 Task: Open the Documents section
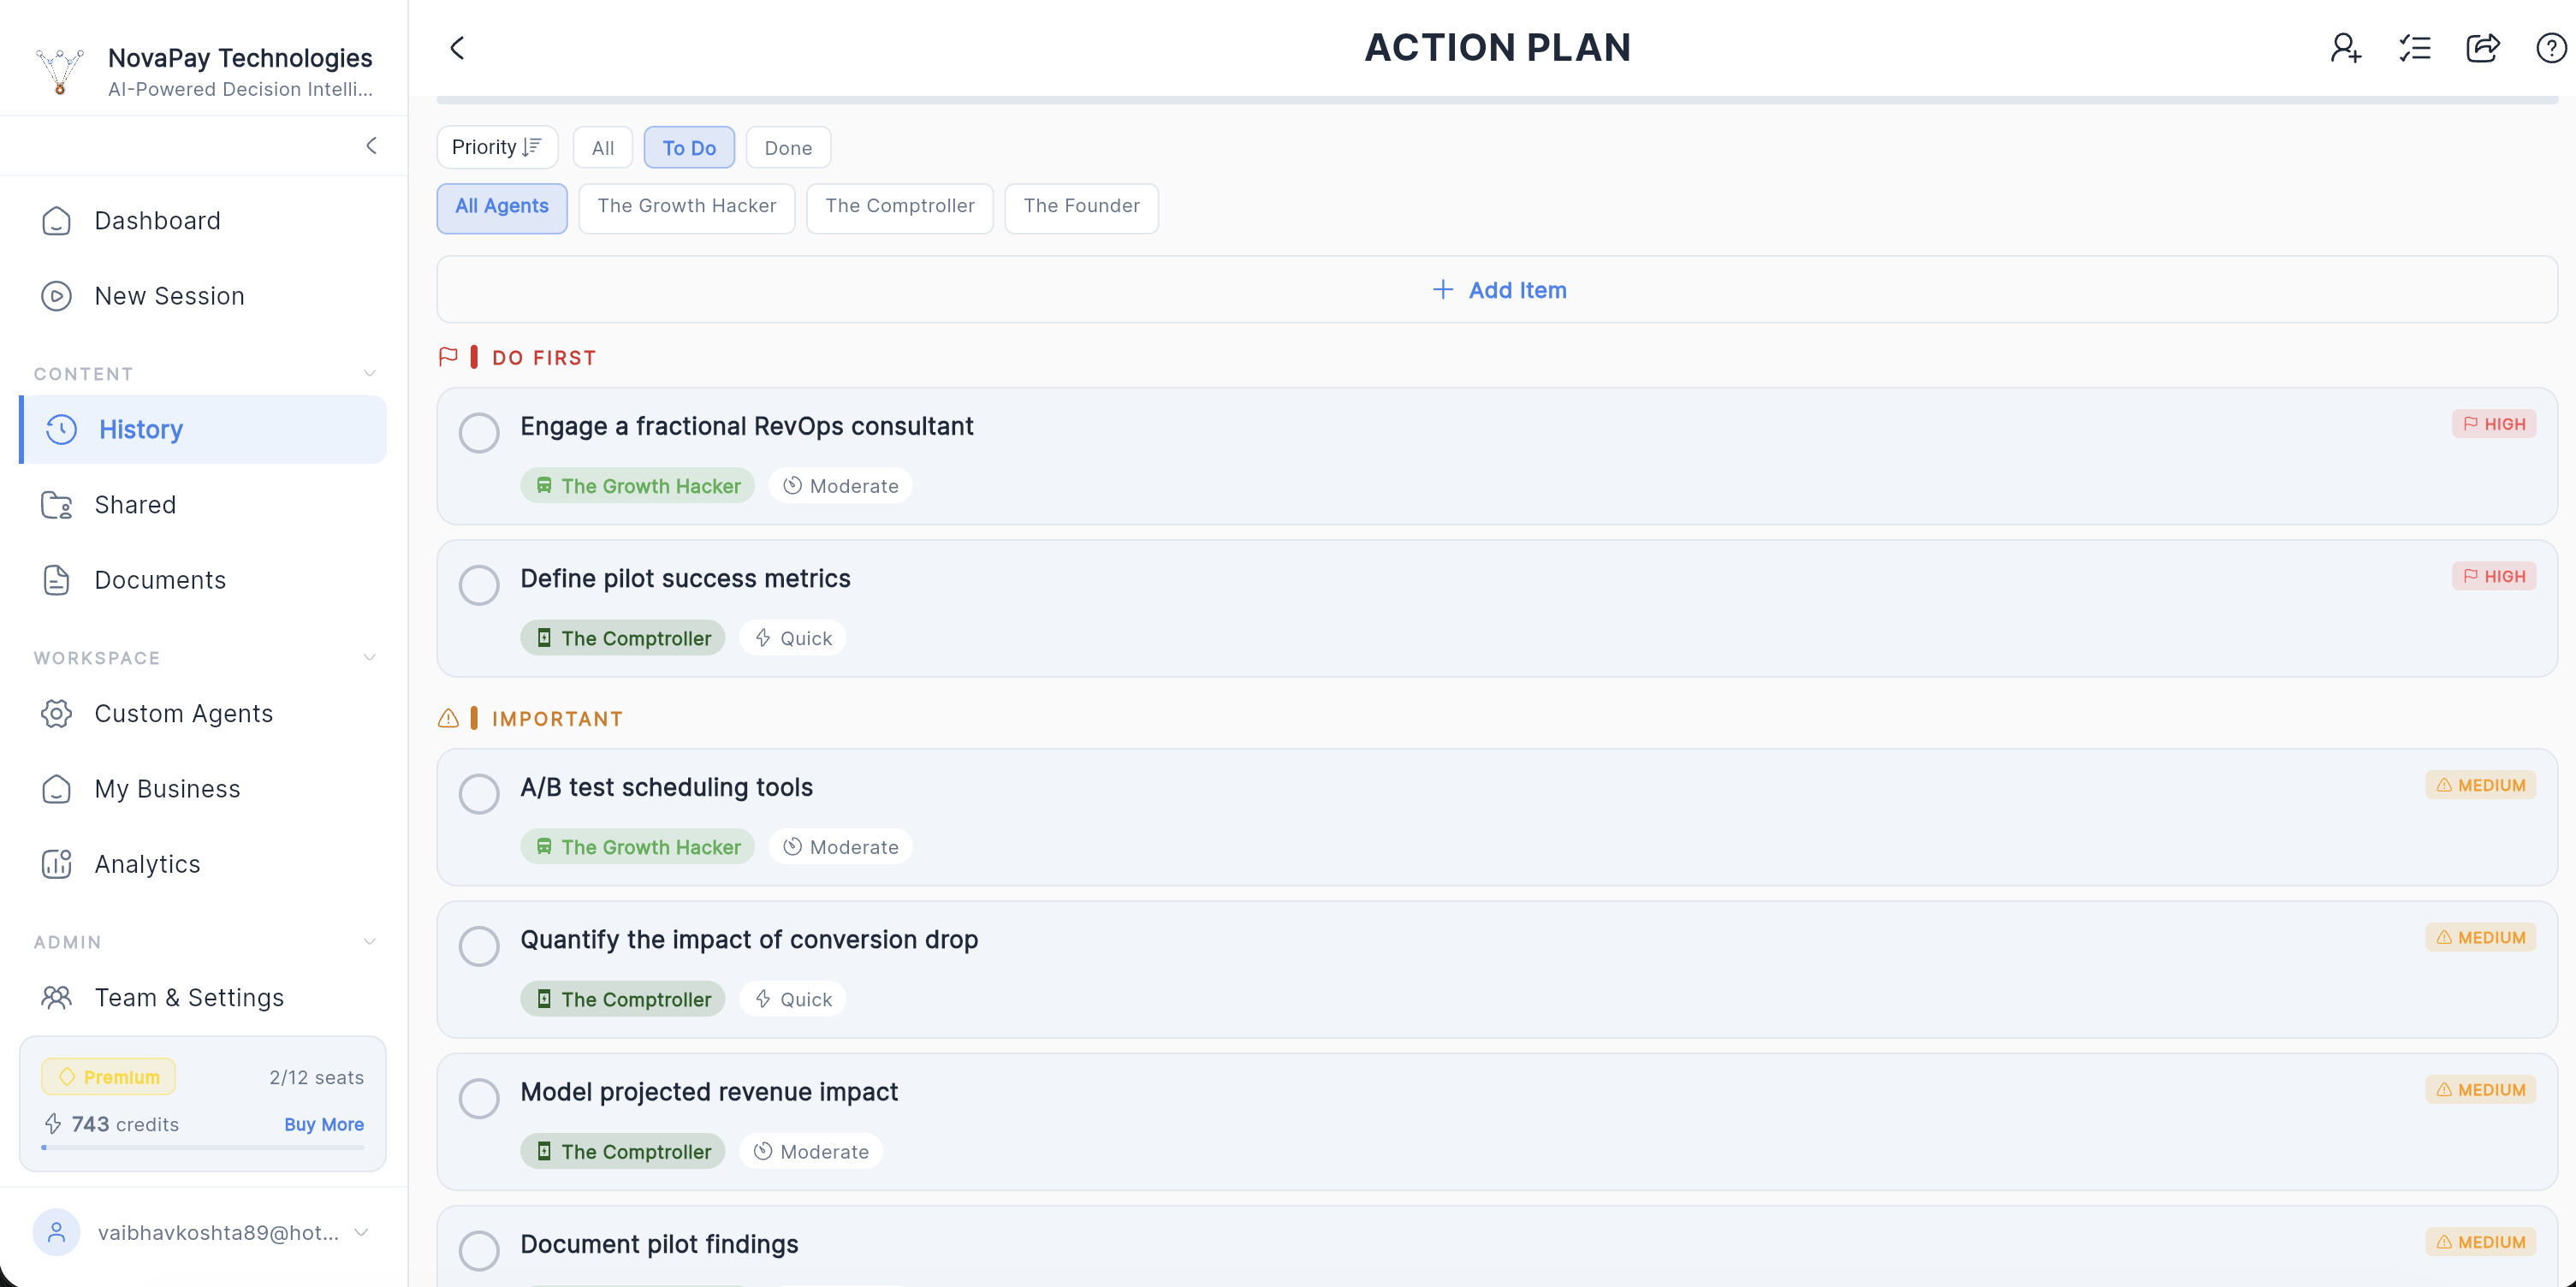coord(160,579)
